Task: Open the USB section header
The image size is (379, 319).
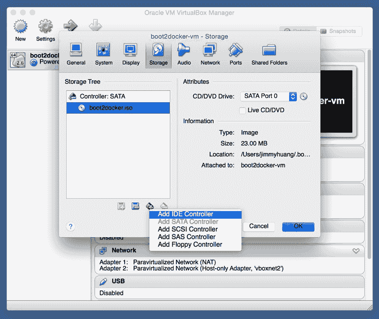Action: (230, 281)
